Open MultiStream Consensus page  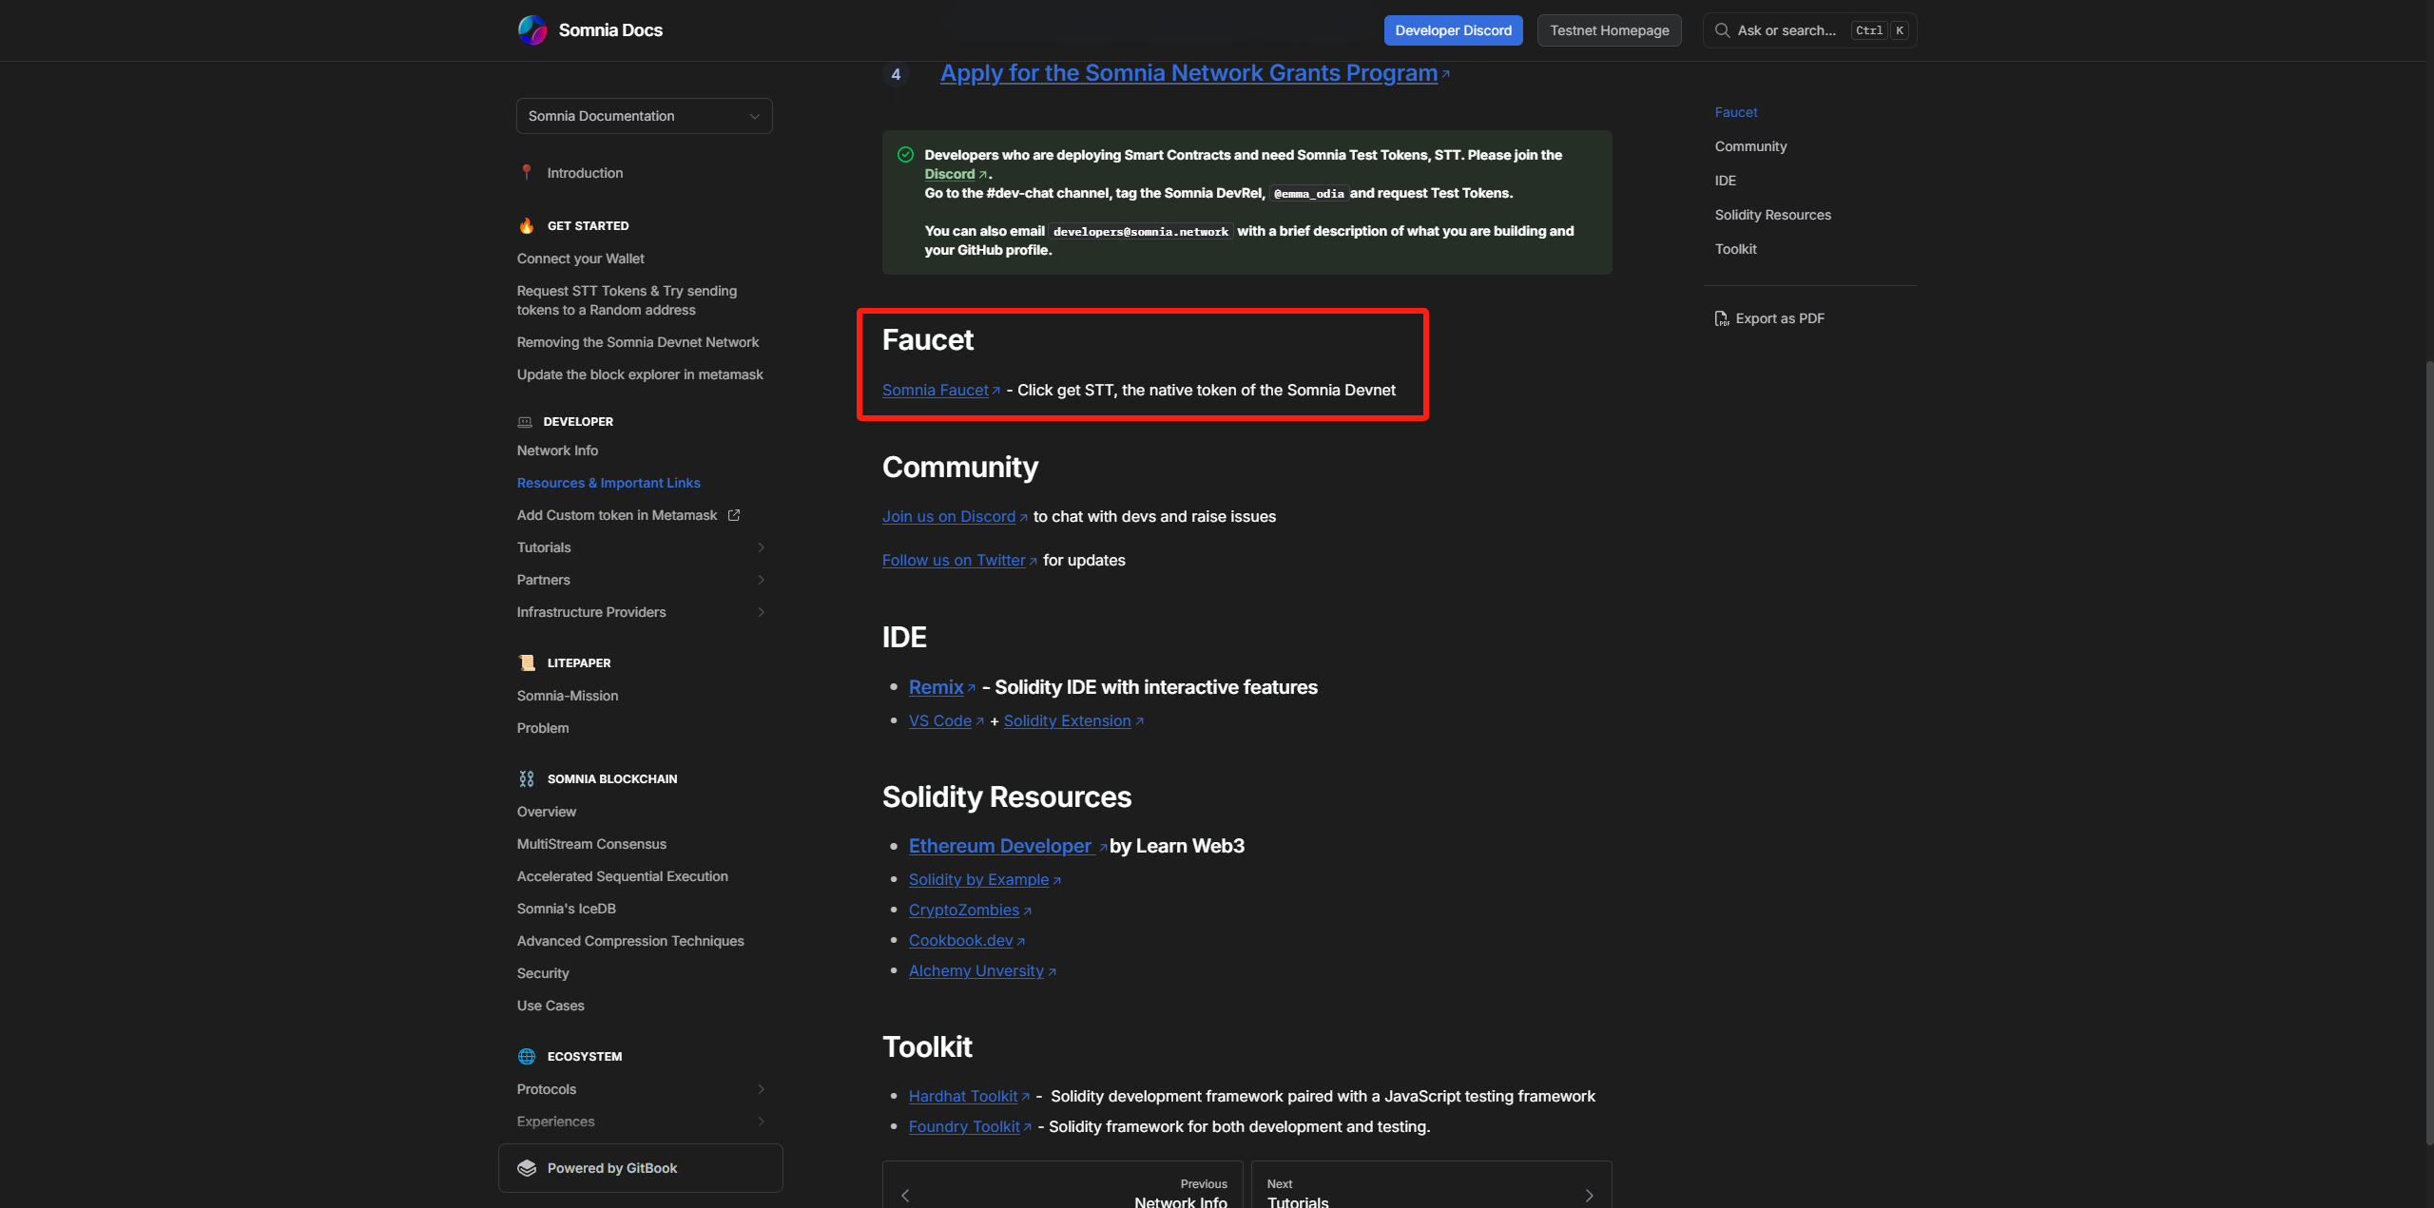click(591, 844)
